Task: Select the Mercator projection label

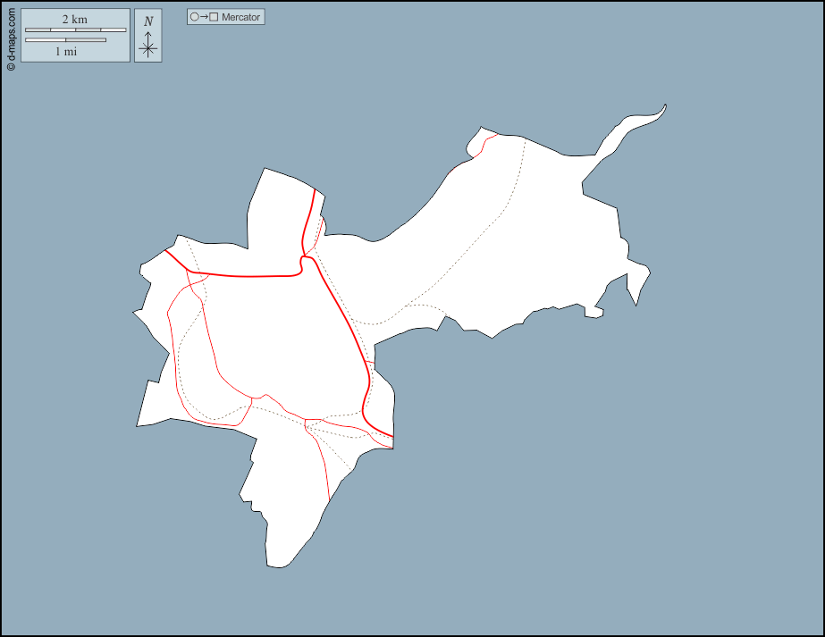Action: coord(240,17)
